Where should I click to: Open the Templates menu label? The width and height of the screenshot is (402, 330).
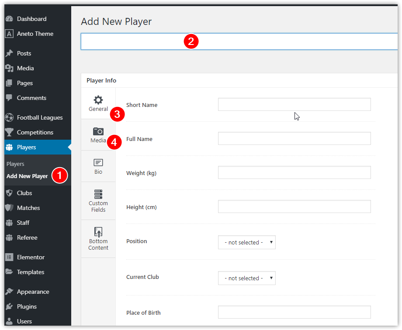(31, 272)
